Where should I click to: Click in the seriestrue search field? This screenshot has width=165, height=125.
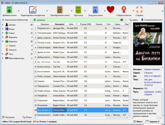click(x=78, y=20)
